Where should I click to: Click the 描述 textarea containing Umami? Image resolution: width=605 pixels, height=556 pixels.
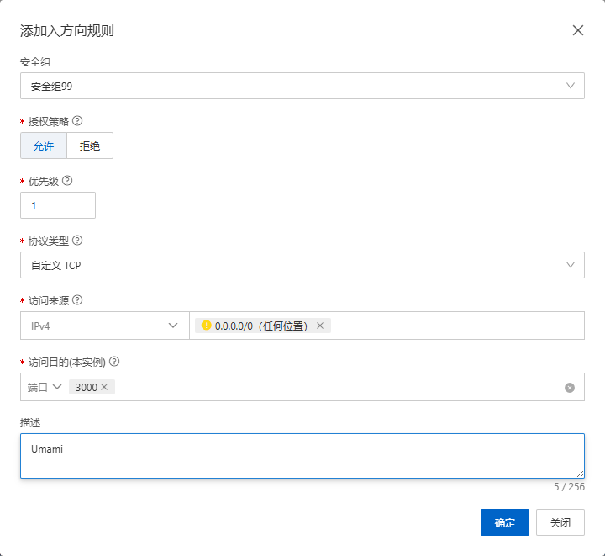[302, 456]
